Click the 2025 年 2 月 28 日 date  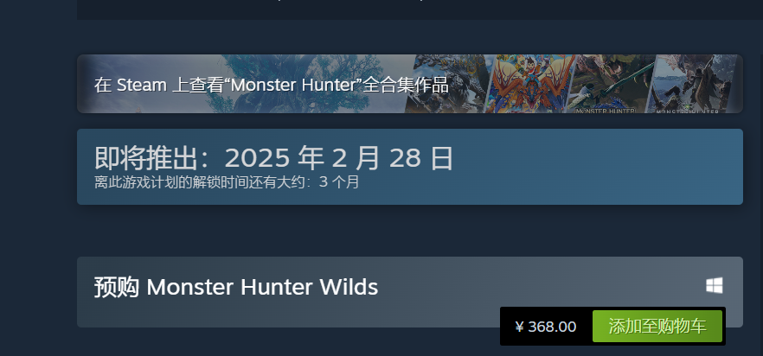click(x=339, y=158)
